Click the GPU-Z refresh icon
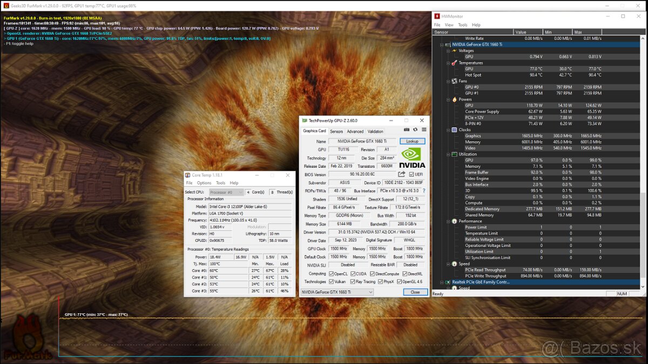648x364 pixels. coord(415,129)
